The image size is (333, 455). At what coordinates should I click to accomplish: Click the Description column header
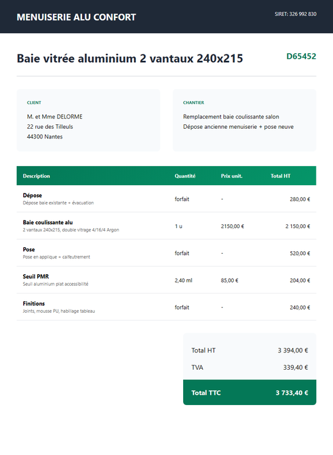pyautogui.click(x=37, y=176)
